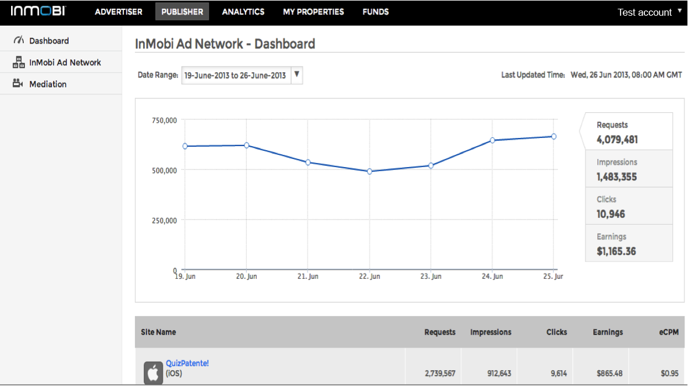Sort table by Requests column header
The width and height of the screenshot is (688, 386).
tap(439, 332)
